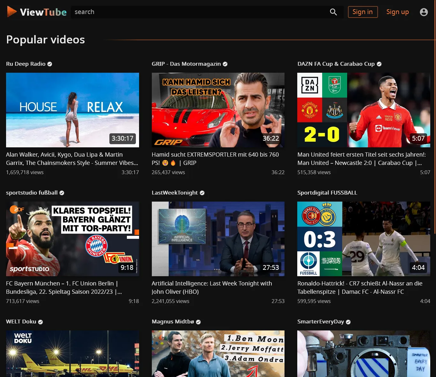Click the Sign in button
The height and width of the screenshot is (377, 436).
point(363,12)
